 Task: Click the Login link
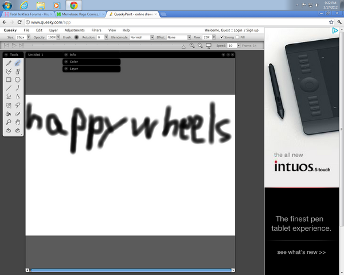coord(238,30)
